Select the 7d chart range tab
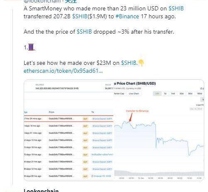208x192 pixels. coord(165,94)
